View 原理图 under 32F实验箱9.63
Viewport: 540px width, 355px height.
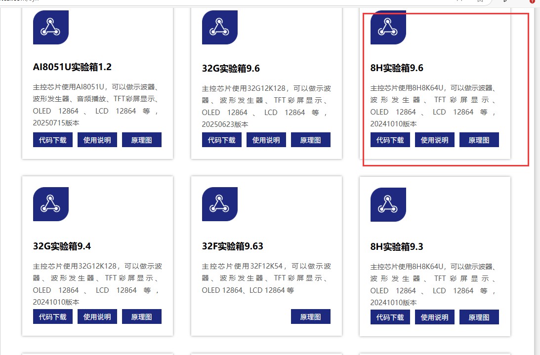click(x=311, y=316)
